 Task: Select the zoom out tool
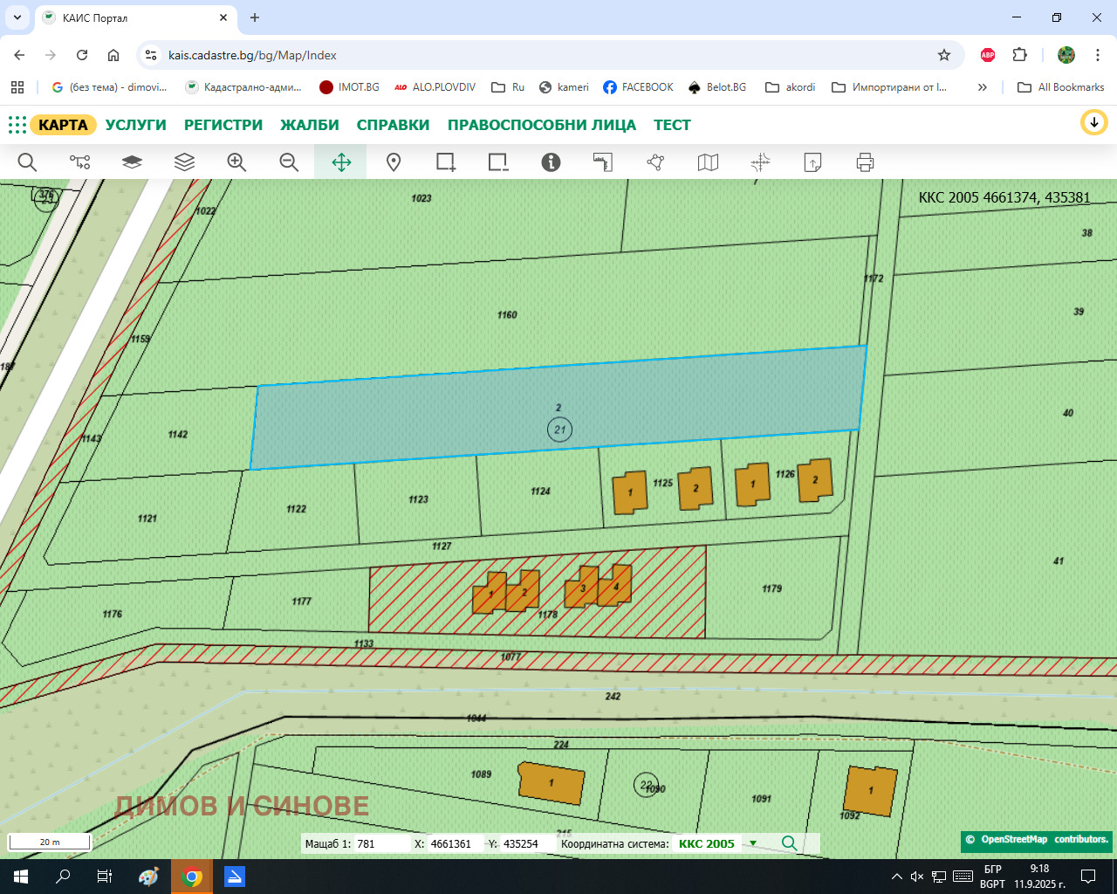tap(289, 162)
